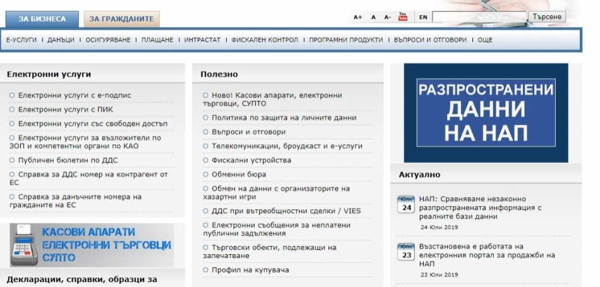Open Електронни услуги със свободен достъп
This screenshot has height=287, width=600.
click(x=93, y=124)
